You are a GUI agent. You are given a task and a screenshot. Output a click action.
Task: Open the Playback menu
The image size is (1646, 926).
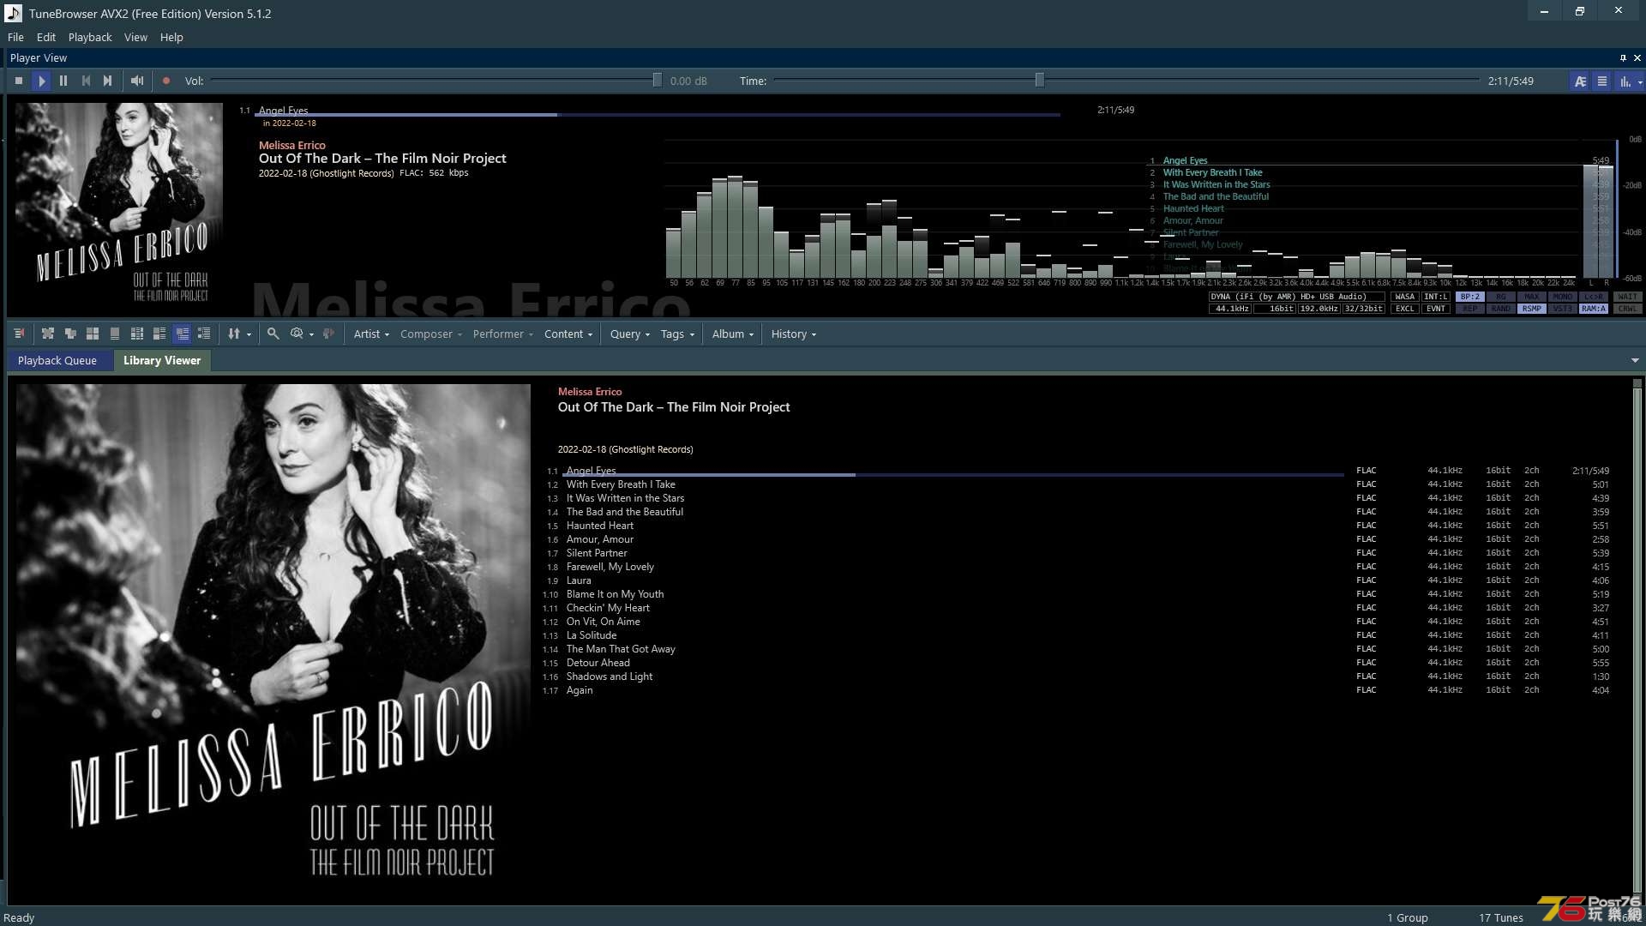pos(90,37)
